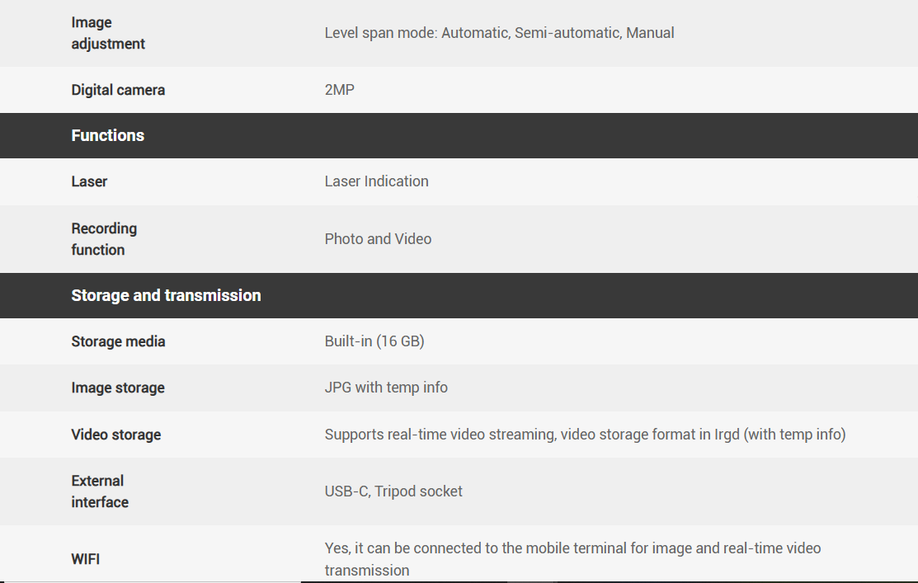The height and width of the screenshot is (583, 918).
Task: Click the "WIFI" row label
Action: pyautogui.click(x=86, y=559)
